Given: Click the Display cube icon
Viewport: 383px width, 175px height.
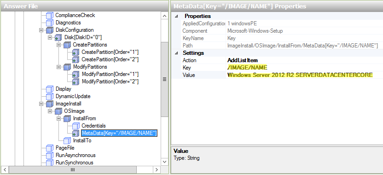Looking at the screenshot, I should click(x=50, y=89).
